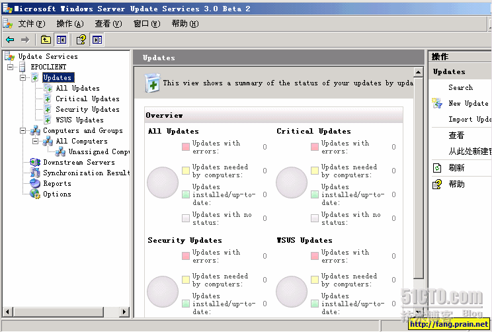Viewport: 492px width, 332px height.
Task: Click the WSUS Updates pie chart
Action: click(292, 292)
